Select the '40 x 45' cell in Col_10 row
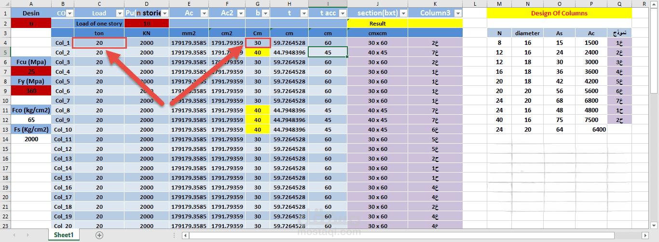Image resolution: width=659 pixels, height=242 pixels. 378,130
